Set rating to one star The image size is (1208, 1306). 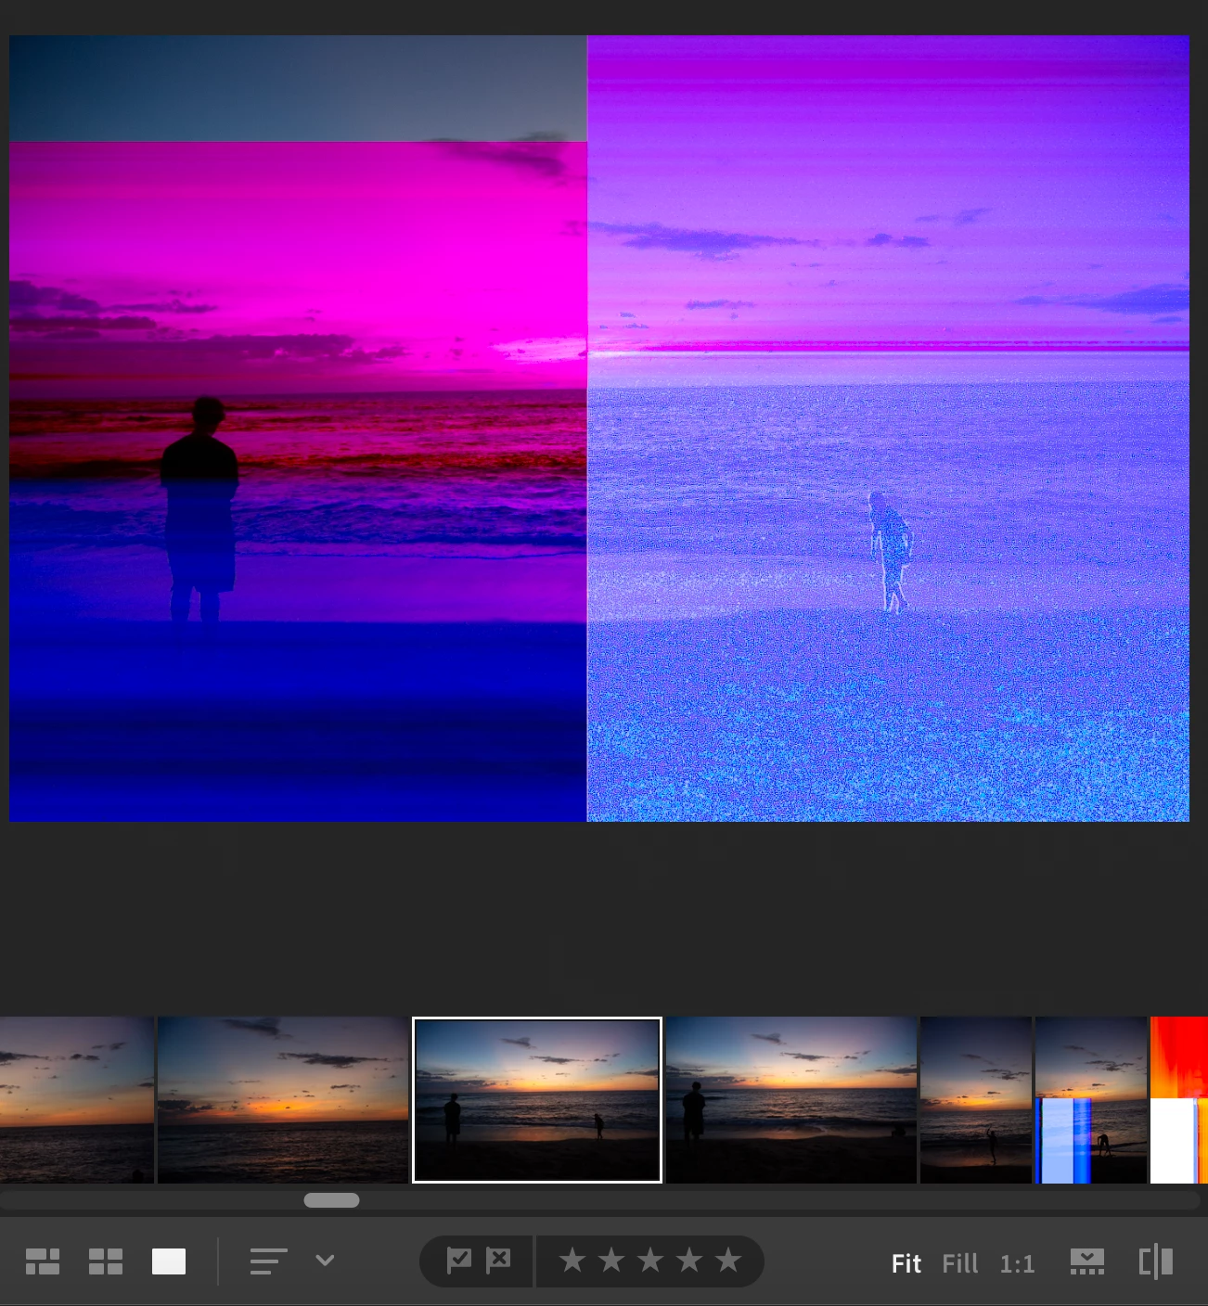pyautogui.click(x=572, y=1261)
